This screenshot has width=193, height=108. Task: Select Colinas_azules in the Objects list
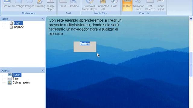[21, 83]
